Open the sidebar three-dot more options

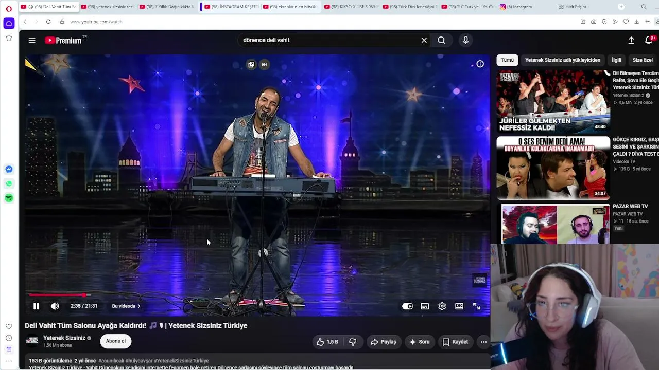9,361
